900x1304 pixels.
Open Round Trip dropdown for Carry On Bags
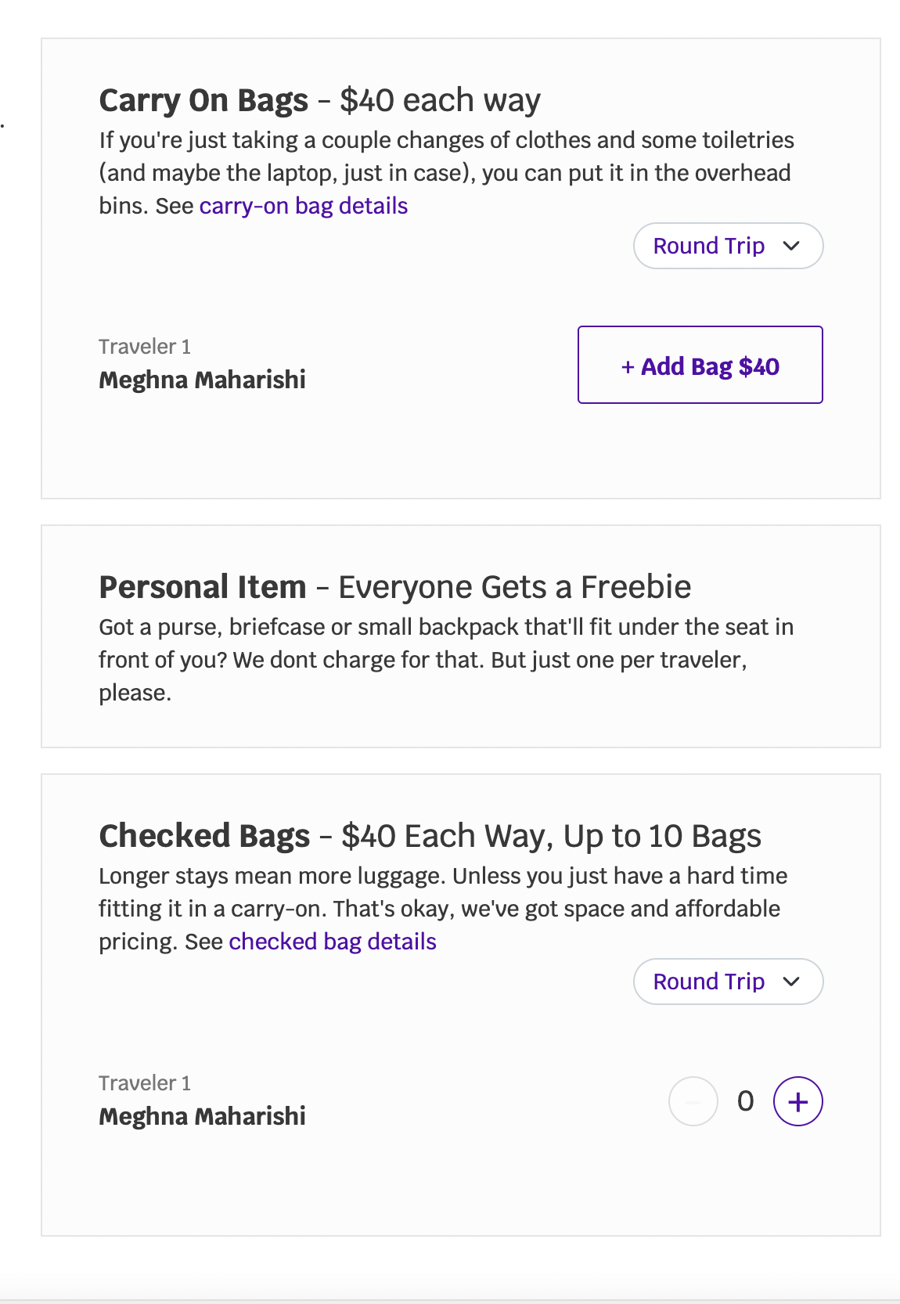[x=709, y=246]
